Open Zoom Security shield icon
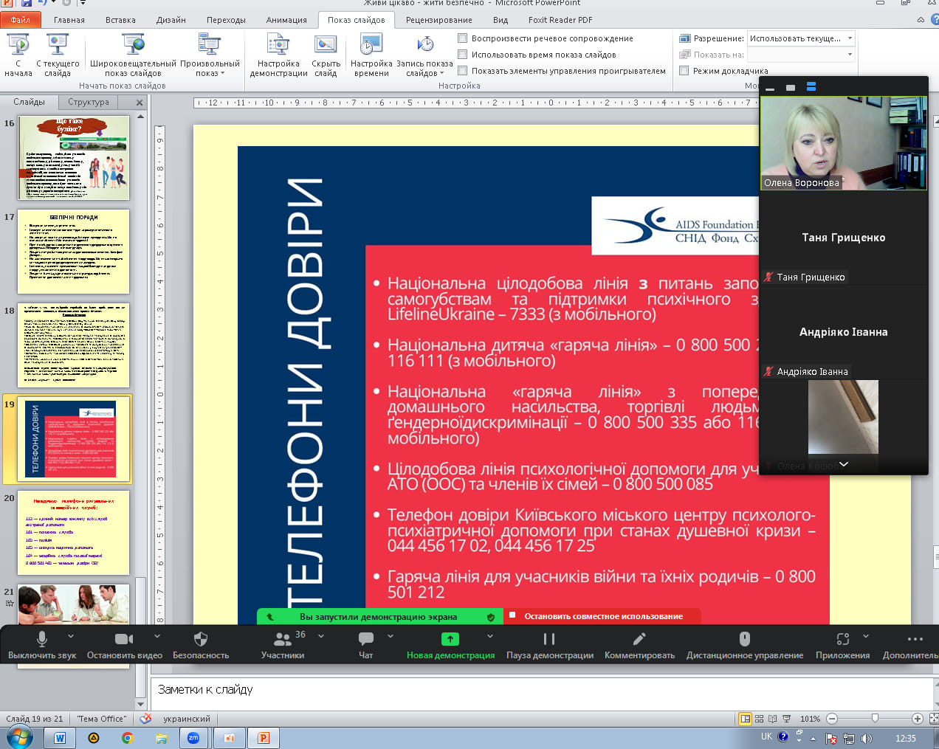The image size is (939, 749). pos(200,639)
